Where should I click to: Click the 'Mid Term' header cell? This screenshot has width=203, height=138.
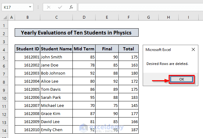pyautogui.click(x=84, y=49)
